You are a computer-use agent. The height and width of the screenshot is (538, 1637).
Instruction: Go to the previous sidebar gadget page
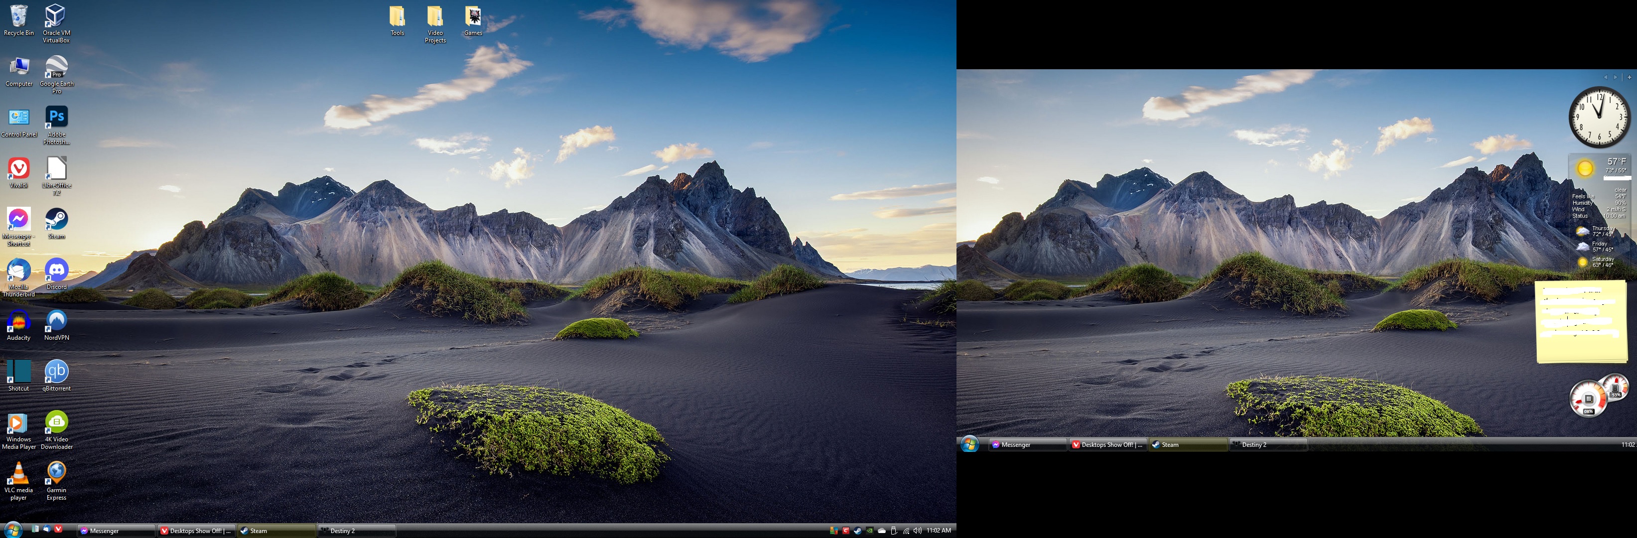click(x=1605, y=77)
